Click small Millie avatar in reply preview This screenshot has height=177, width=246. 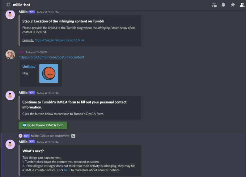20,136
